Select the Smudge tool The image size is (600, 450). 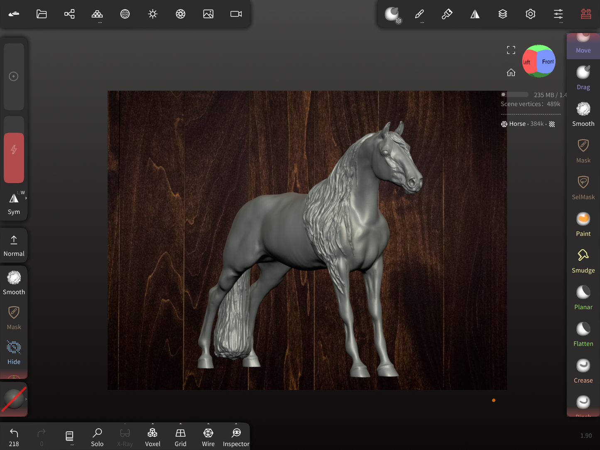[583, 261]
